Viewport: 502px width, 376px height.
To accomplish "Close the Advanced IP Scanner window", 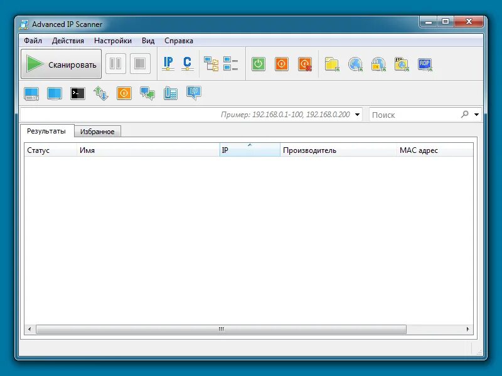I will (x=469, y=22).
